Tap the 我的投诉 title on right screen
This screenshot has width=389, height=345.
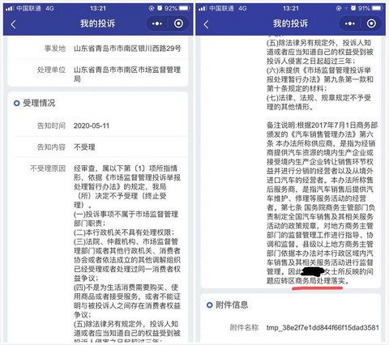pyautogui.click(x=290, y=23)
